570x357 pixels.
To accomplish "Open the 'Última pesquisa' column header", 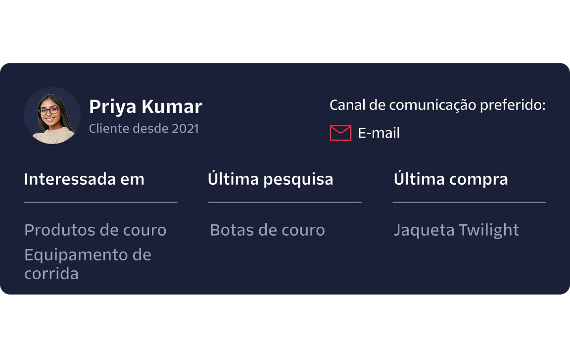I will pyautogui.click(x=271, y=178).
